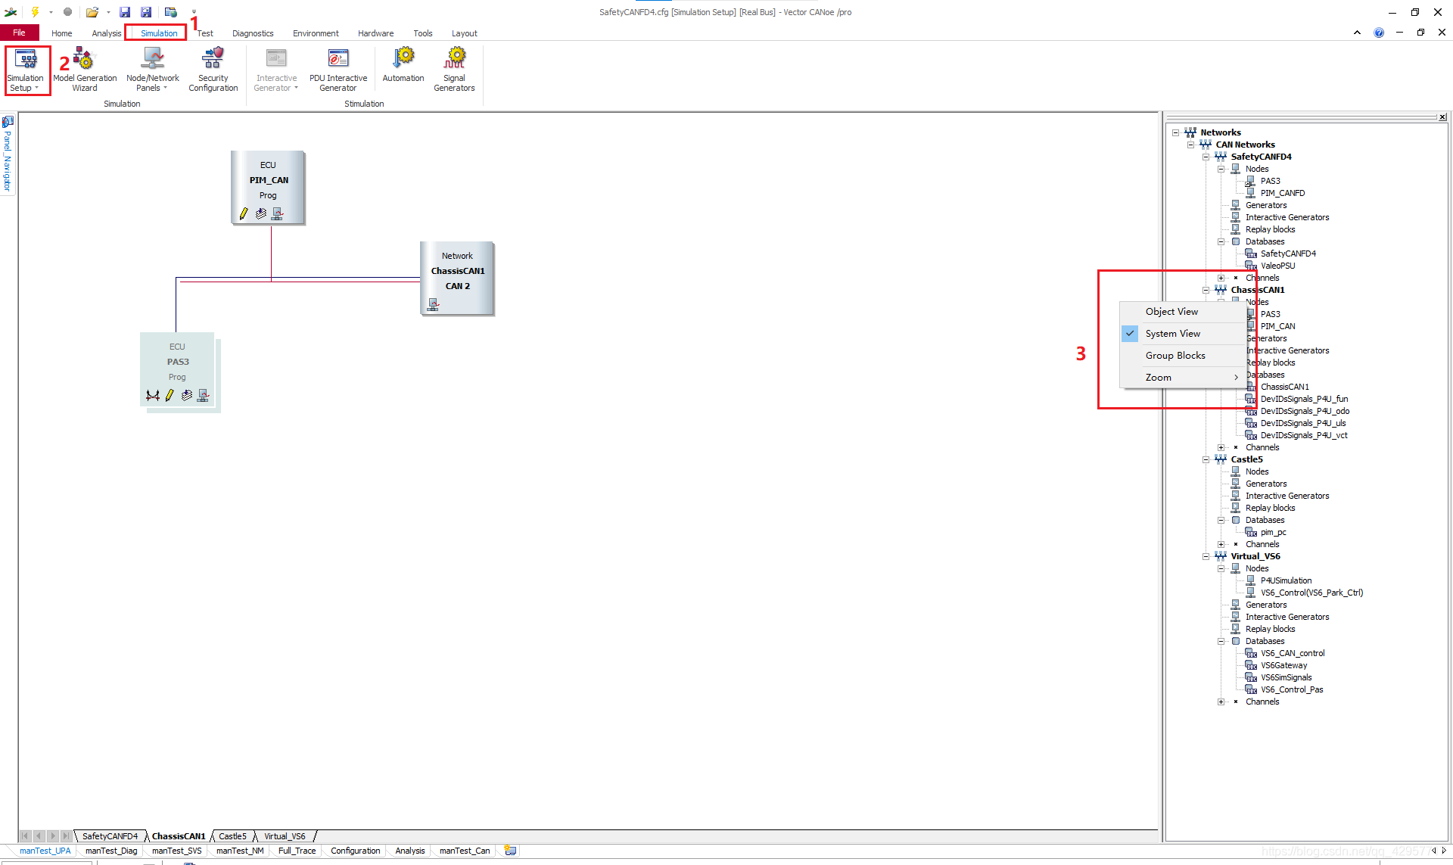Choose Group Blocks in context menu
This screenshot has height=865, width=1453.
point(1175,356)
